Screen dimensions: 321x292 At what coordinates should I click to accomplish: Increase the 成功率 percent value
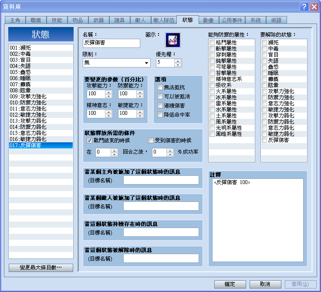coord(170,151)
